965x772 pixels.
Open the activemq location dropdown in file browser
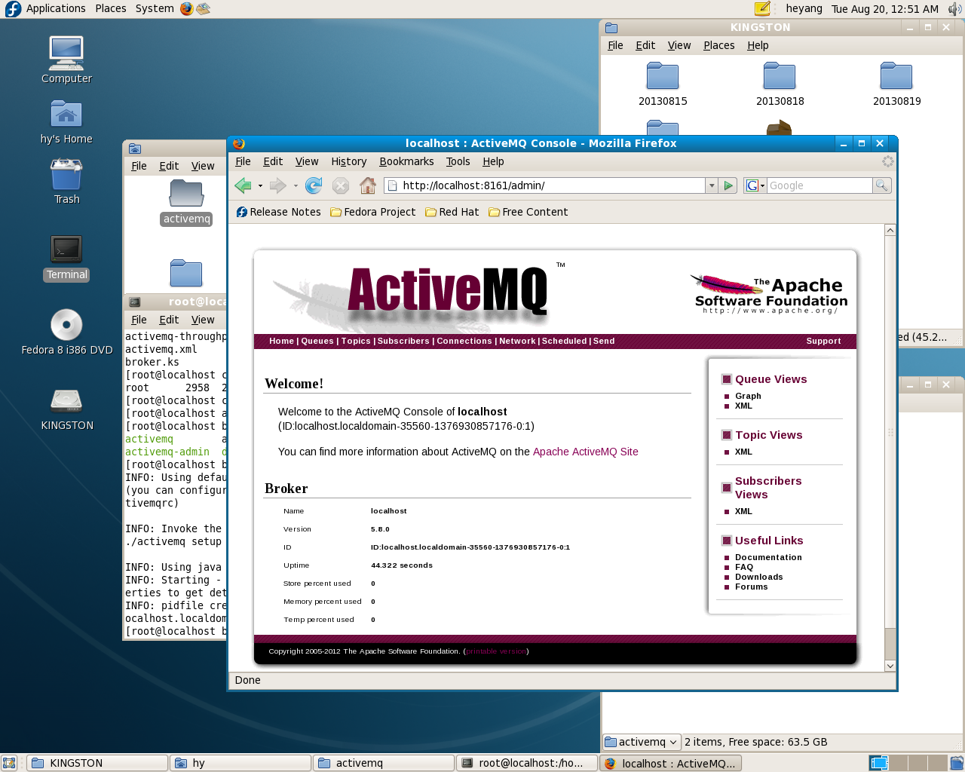(x=642, y=742)
